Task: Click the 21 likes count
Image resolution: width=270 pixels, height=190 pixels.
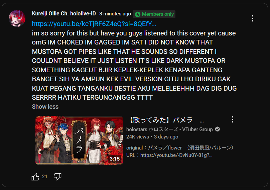Action: [44, 177]
